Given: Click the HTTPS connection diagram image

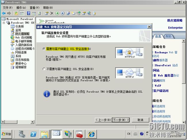Looking at the screenshot, I should [x=130, y=53].
